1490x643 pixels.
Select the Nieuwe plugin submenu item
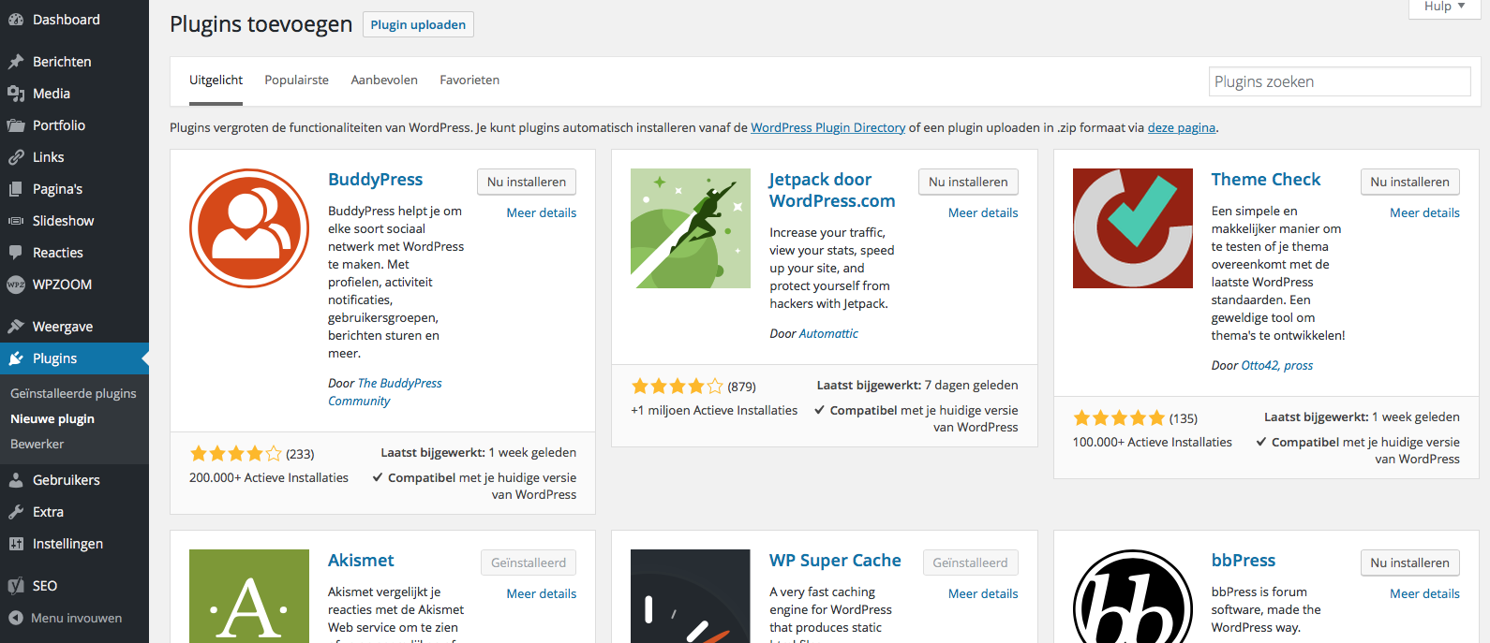click(x=52, y=419)
